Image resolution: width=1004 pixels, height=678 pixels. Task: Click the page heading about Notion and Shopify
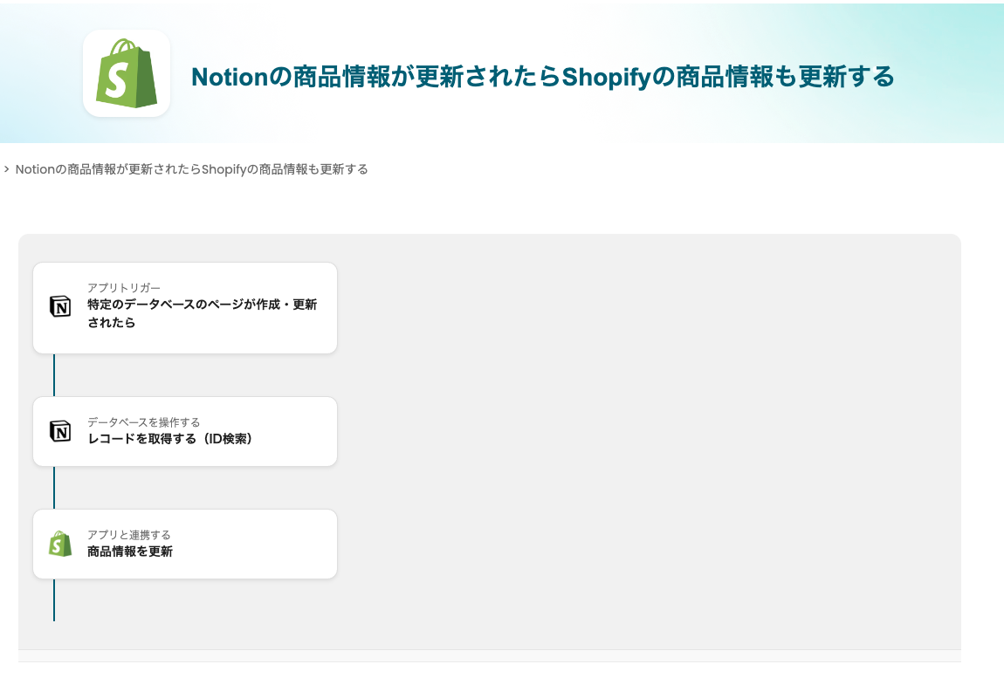click(542, 77)
